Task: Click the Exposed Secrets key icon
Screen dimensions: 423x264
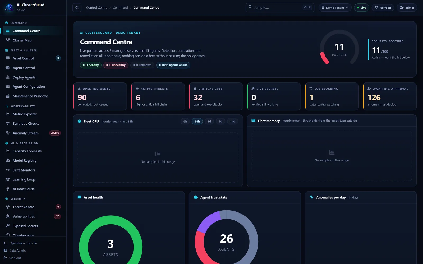Action: pyautogui.click(x=8, y=226)
